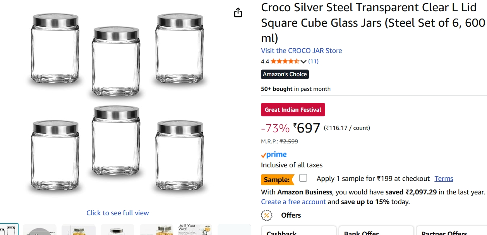Open the (11) ratings link
487x235 pixels.
tap(314, 61)
